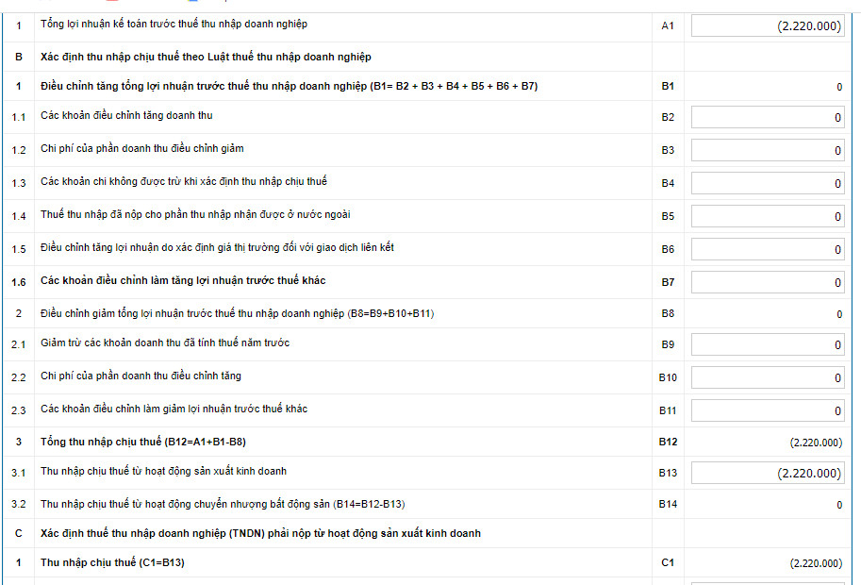Select the B6 related-party transaction adjustment field
The image size is (861, 585).
click(768, 250)
